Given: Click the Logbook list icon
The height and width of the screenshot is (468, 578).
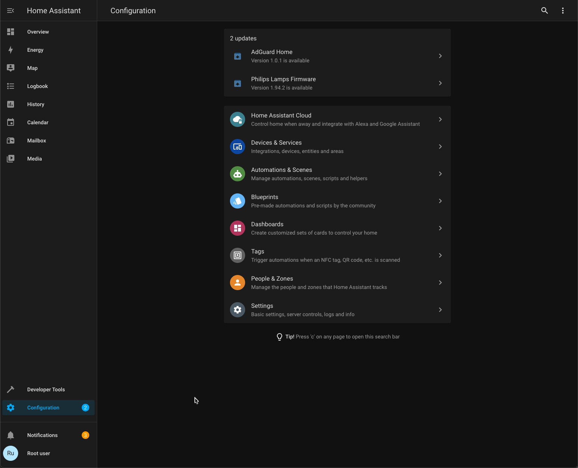Looking at the screenshot, I should pos(11,86).
